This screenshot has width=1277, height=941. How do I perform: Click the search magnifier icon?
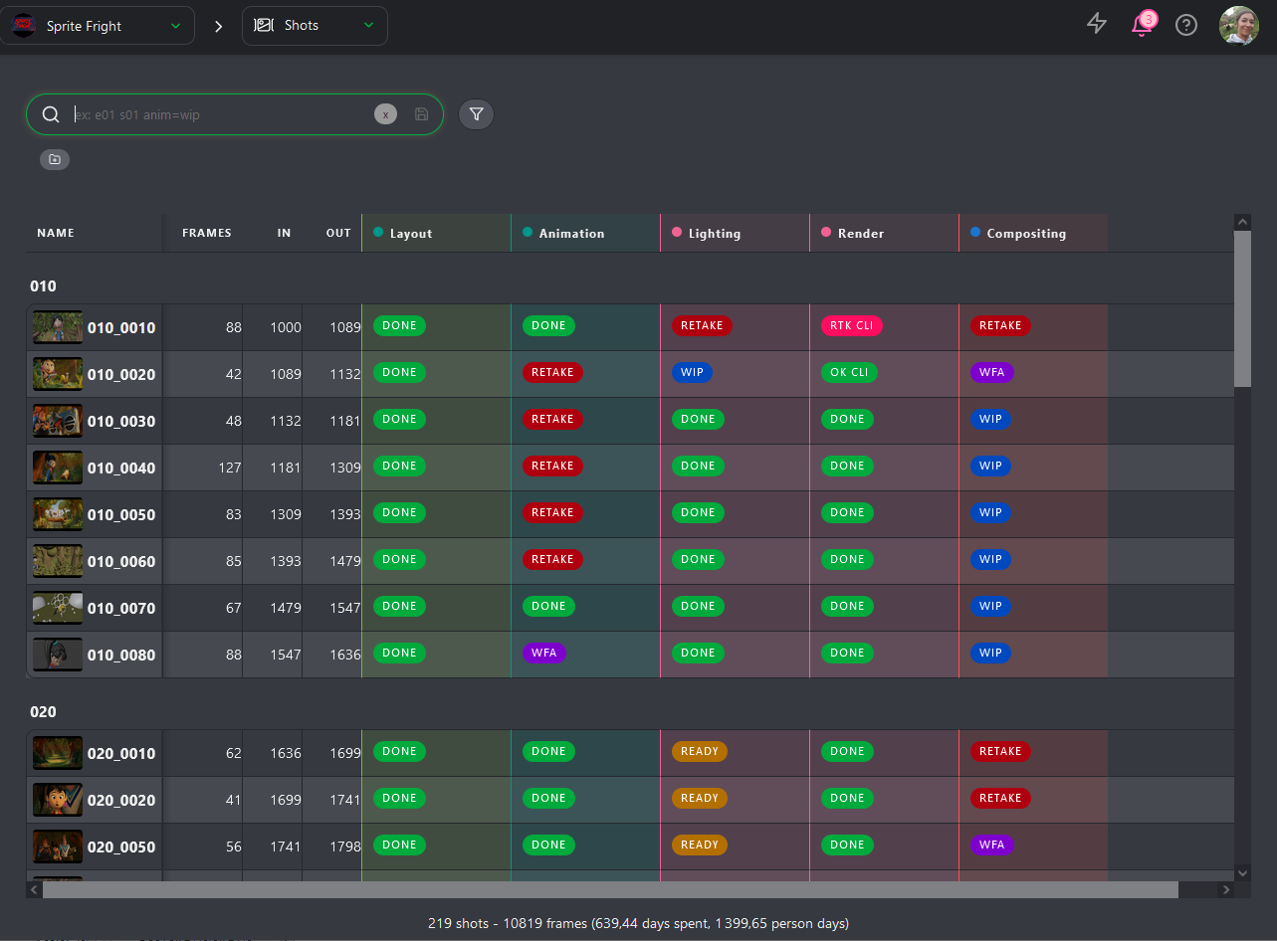click(51, 114)
